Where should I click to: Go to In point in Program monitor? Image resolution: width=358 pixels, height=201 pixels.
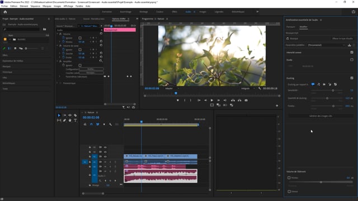pos(199,100)
